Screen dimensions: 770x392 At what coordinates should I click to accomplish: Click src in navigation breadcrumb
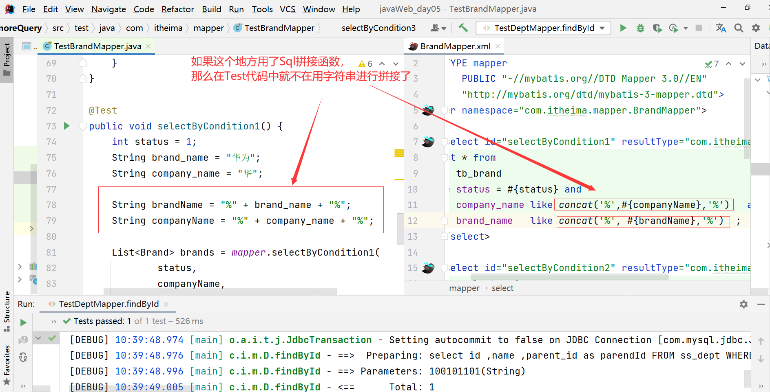point(58,28)
